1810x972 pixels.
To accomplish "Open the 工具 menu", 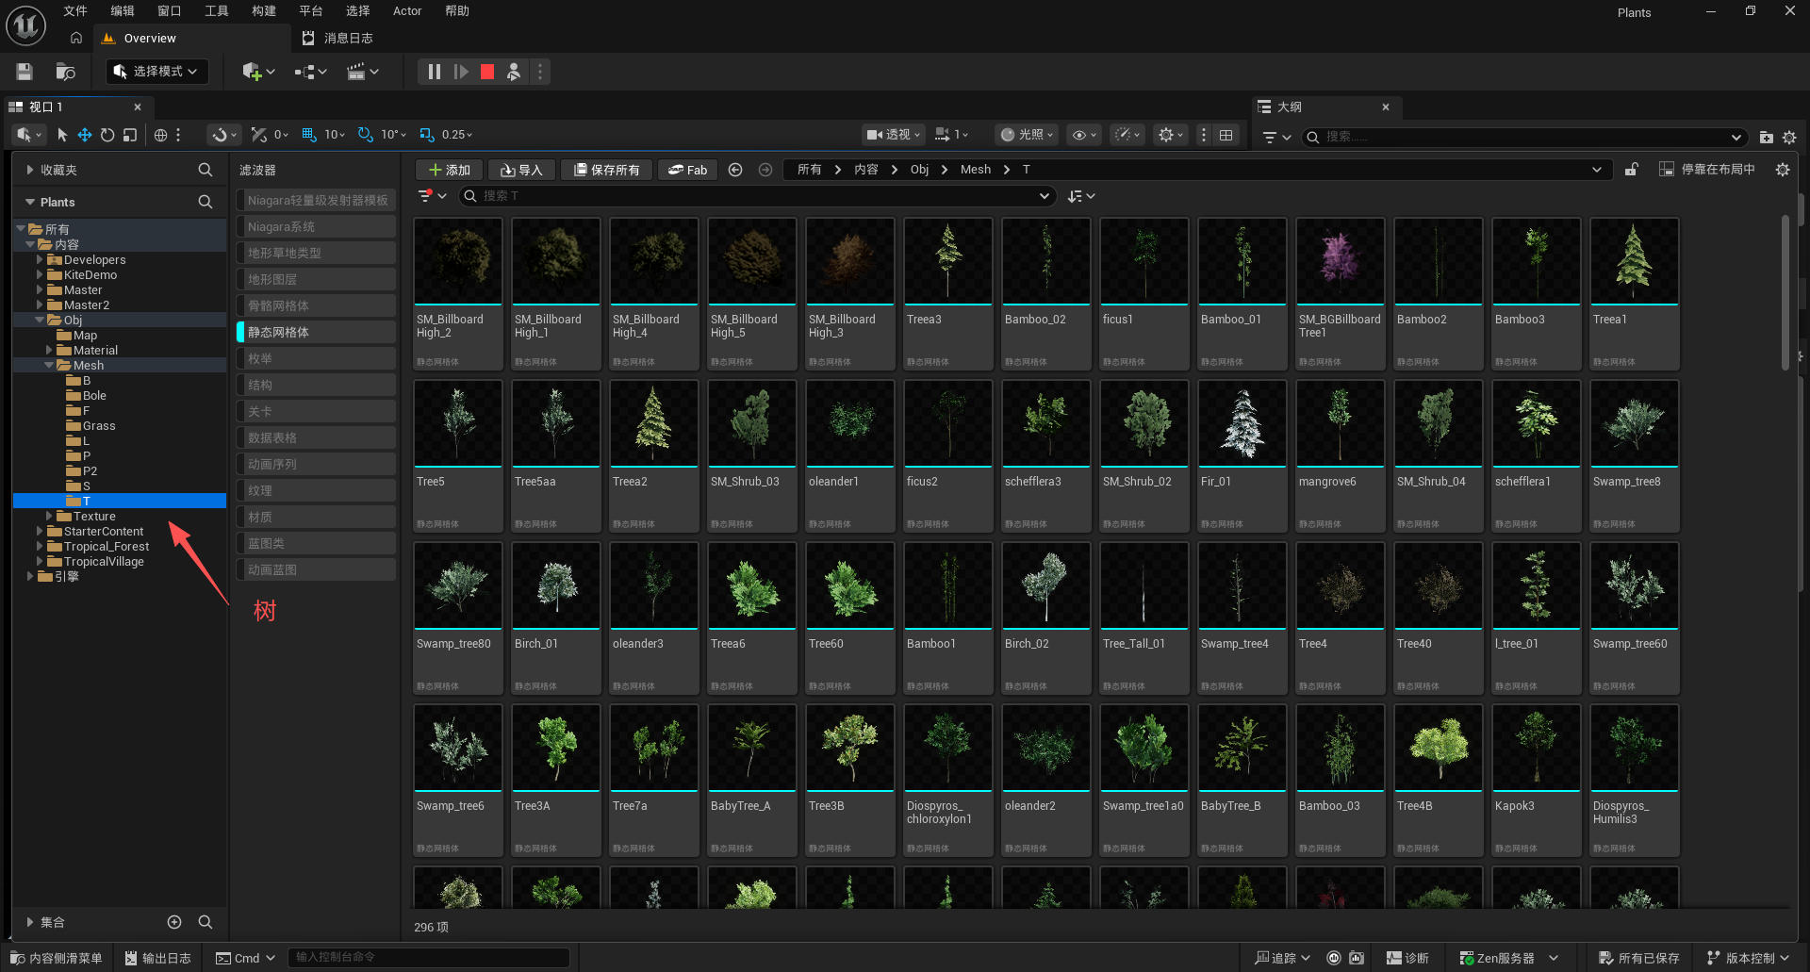I will [x=217, y=11].
